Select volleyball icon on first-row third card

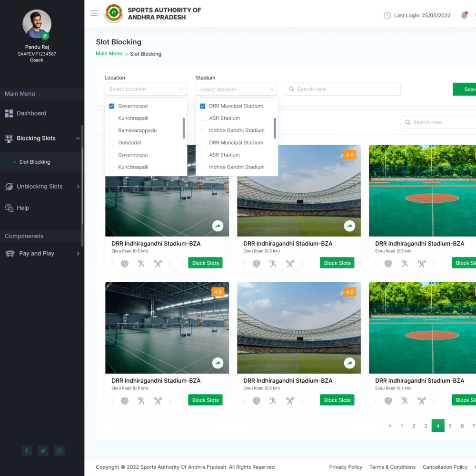click(x=388, y=264)
